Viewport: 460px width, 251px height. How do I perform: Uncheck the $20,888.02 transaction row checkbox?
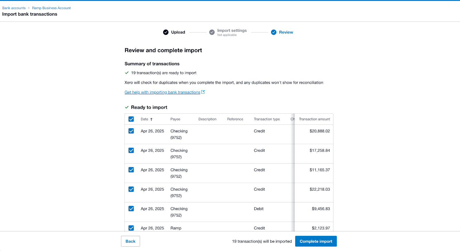(131, 131)
